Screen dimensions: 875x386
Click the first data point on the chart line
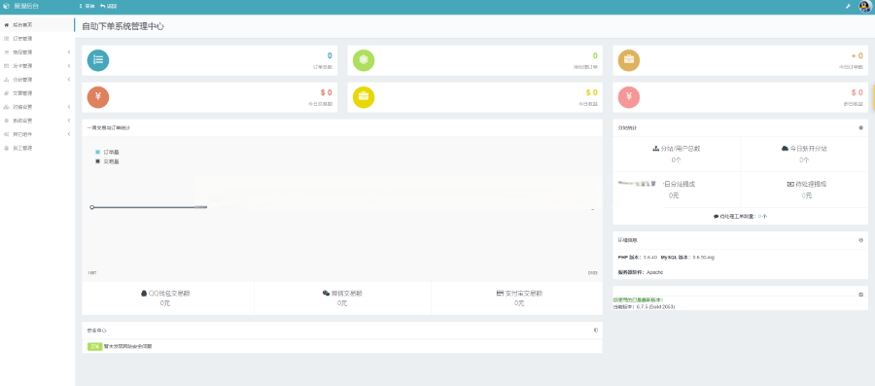click(92, 207)
